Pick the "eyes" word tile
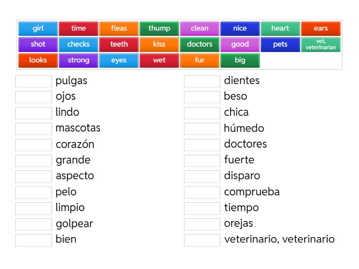 (x=119, y=60)
